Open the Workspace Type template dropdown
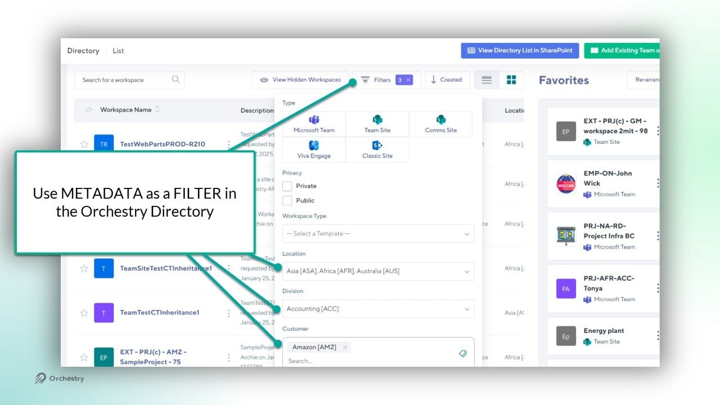 click(378, 233)
